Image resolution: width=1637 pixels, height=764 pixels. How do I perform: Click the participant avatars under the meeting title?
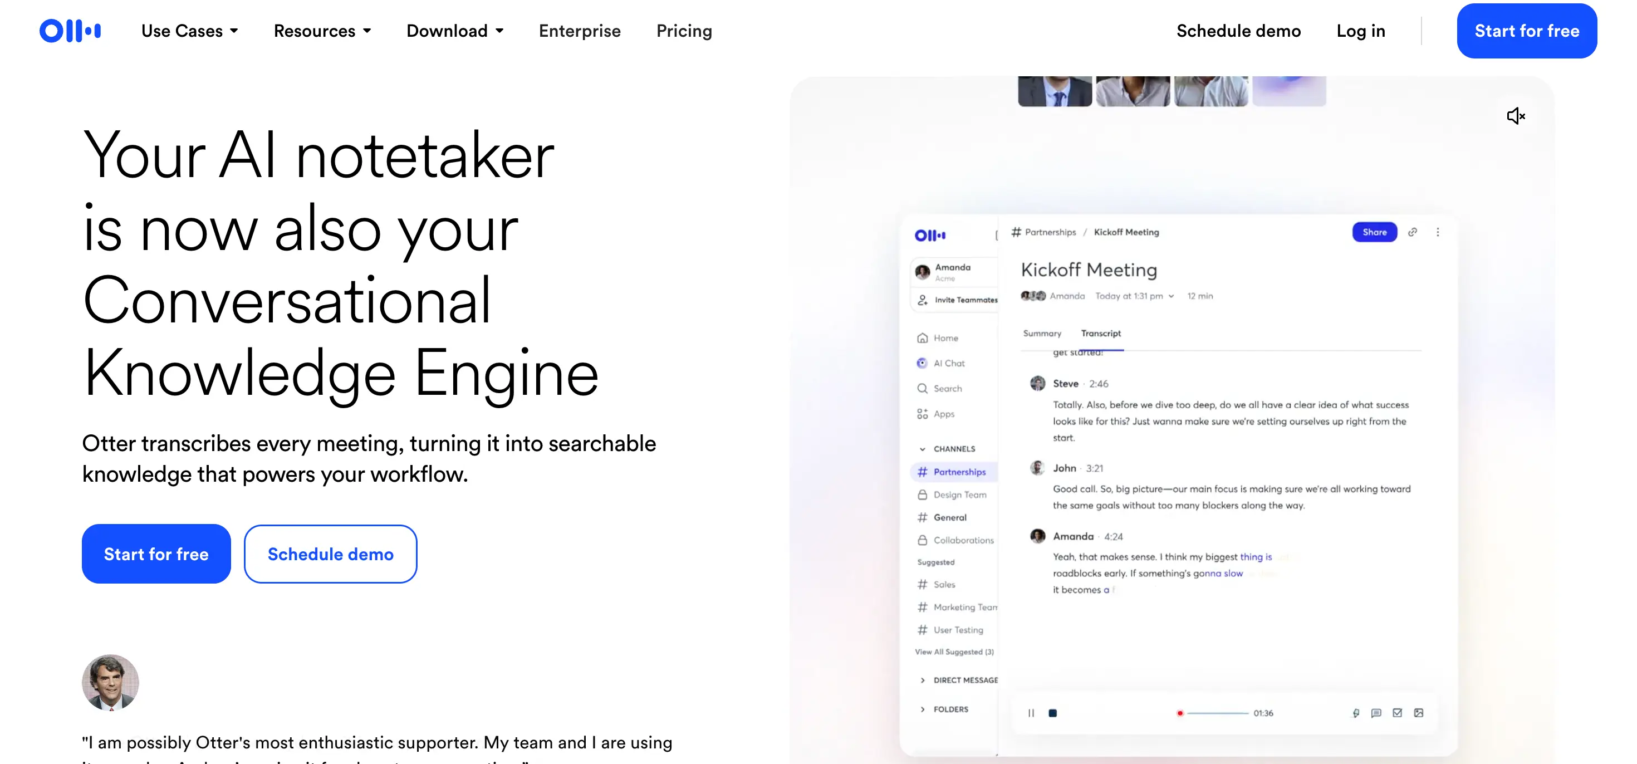[1033, 296]
